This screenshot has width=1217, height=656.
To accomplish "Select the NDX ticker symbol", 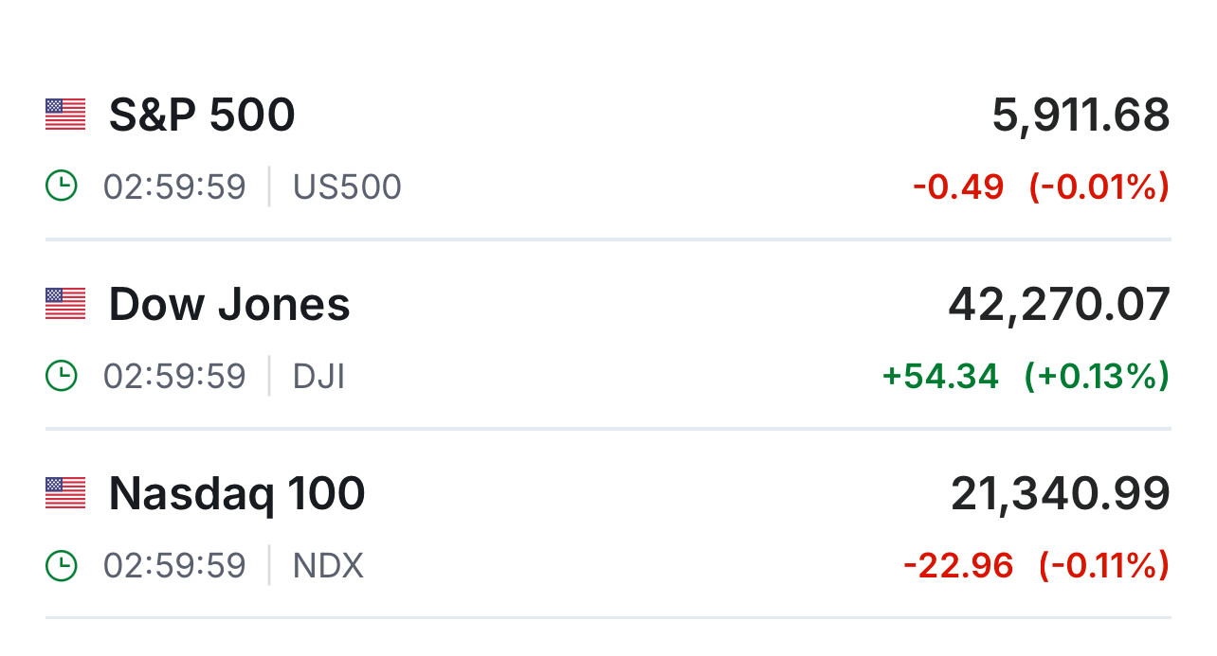I will pyautogui.click(x=328, y=566).
